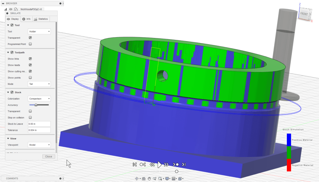Click the Look At camera icon
Screen dimensions: 319x182
click(x=143, y=179)
